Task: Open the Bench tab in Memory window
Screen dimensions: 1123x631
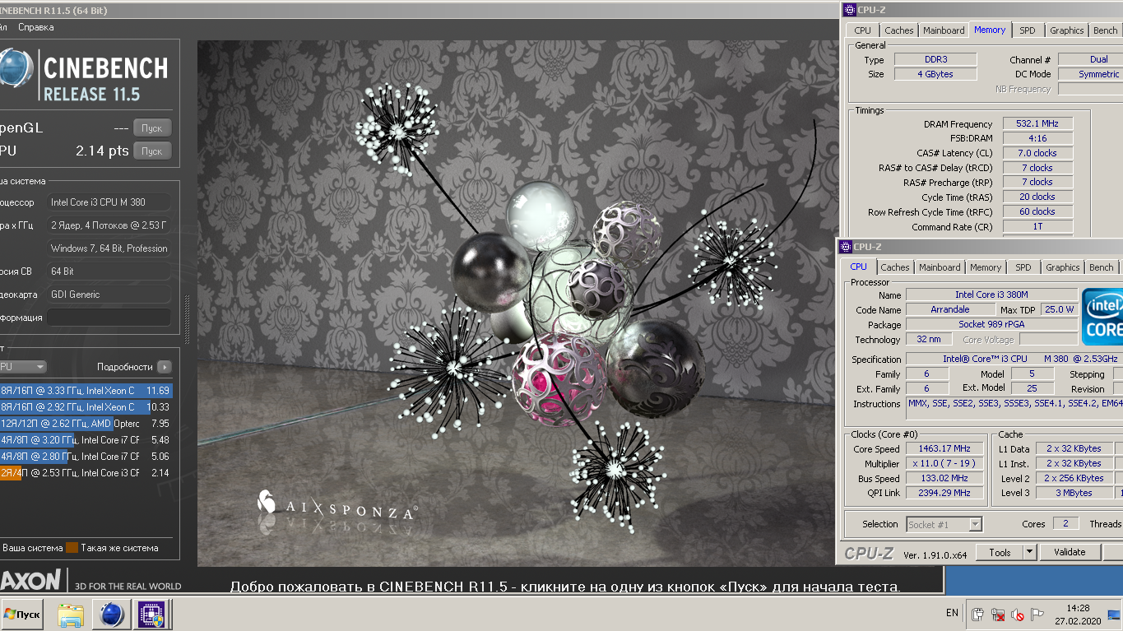Action: 1105,30
